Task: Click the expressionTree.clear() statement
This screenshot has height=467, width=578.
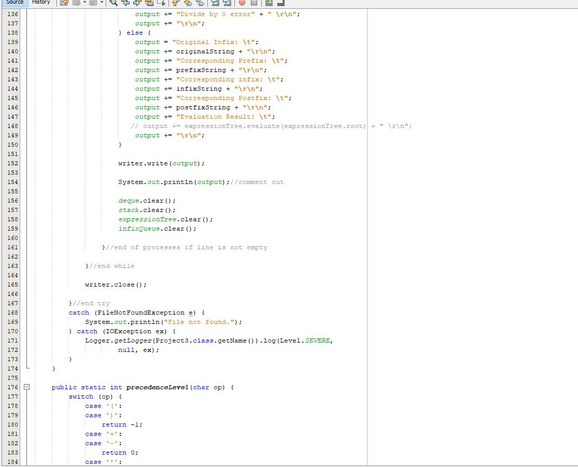Action: point(165,219)
